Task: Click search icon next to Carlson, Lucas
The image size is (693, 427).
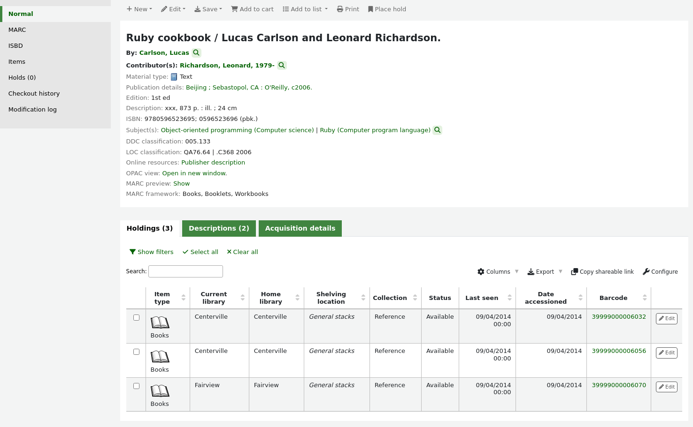Action: pos(196,53)
